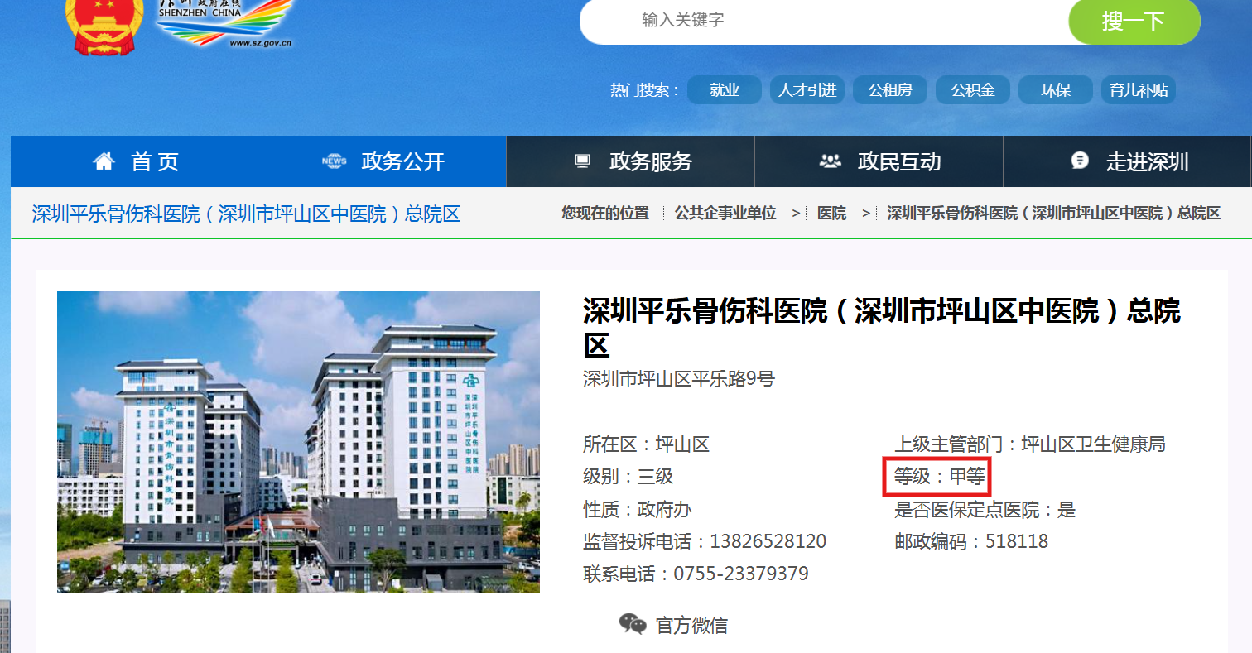Click the text 级别：三级

tap(628, 477)
